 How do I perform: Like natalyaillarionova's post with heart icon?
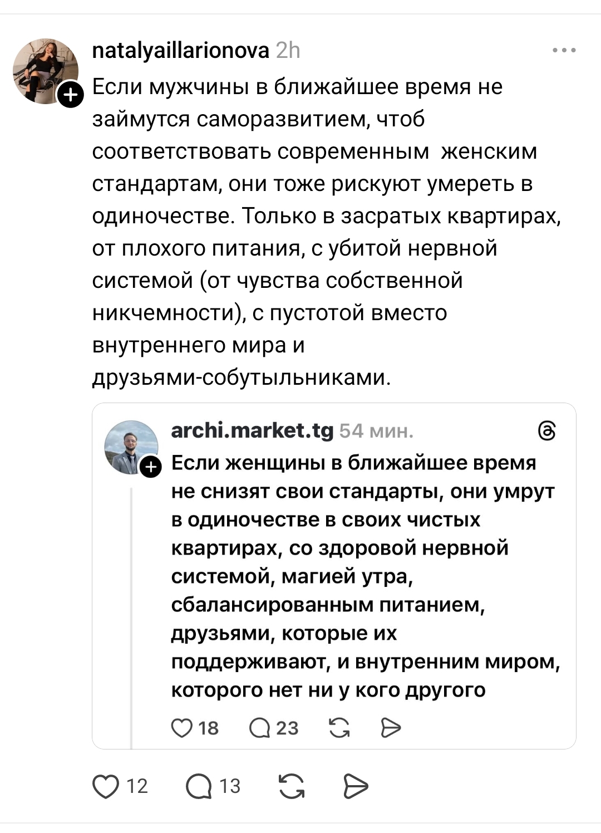click(x=106, y=786)
